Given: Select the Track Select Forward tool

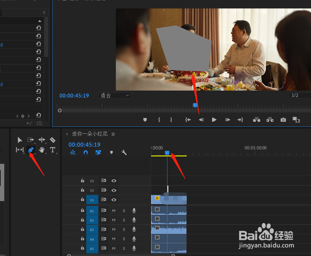Looking at the screenshot, I should point(31,140).
